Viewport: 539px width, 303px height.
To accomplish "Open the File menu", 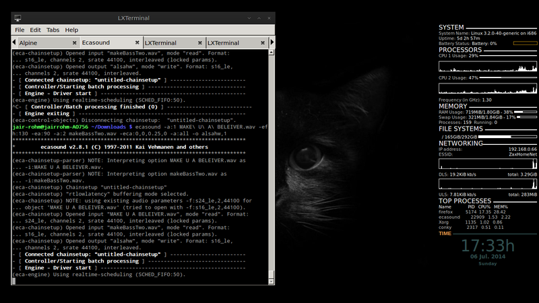I will tap(20, 30).
